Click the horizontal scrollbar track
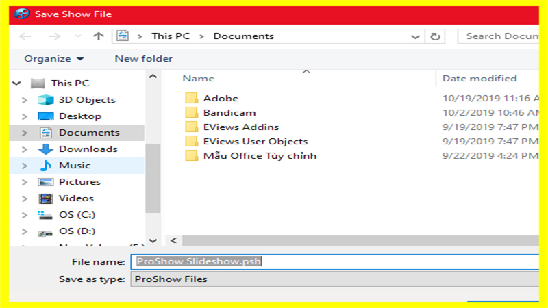The image size is (548, 308). click(x=360, y=240)
